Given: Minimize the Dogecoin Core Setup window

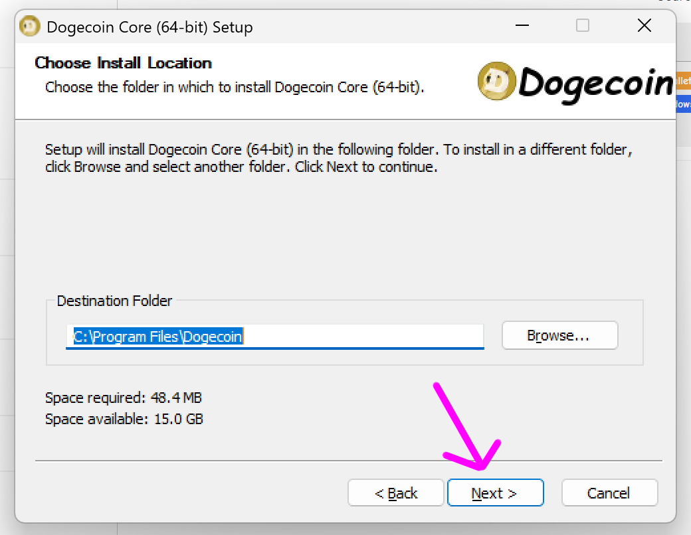Looking at the screenshot, I should [x=522, y=25].
